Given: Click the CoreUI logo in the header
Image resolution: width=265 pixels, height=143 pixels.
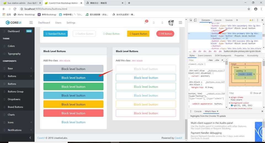Looking at the screenshot, I should [14, 23].
